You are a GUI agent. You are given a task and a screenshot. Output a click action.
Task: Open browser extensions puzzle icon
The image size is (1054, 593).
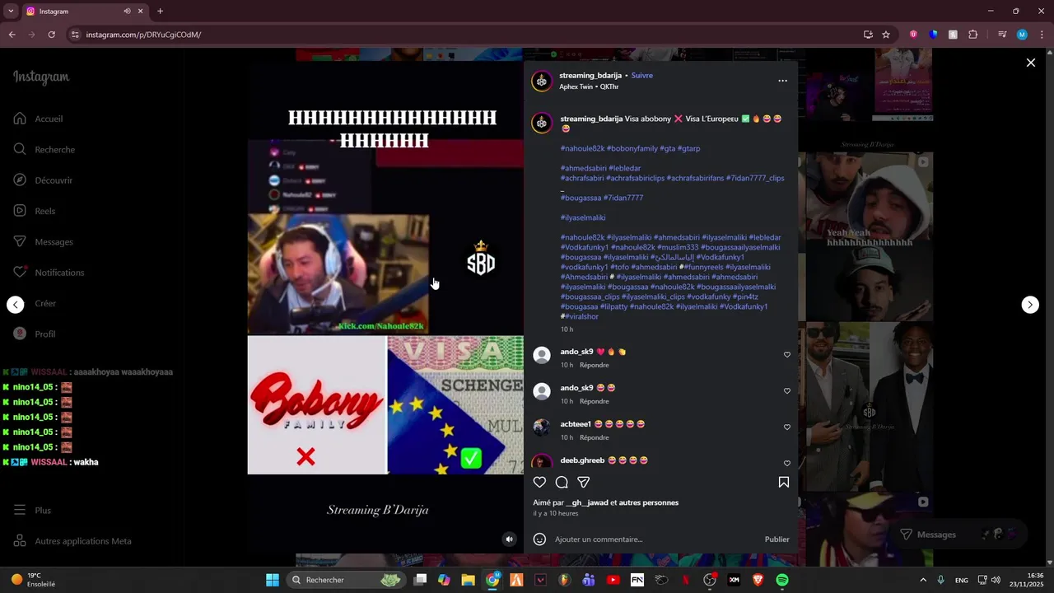coord(972,35)
